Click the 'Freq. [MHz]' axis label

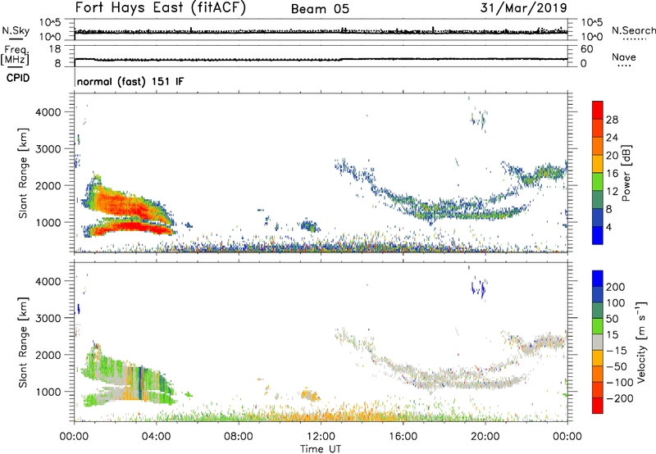(x=15, y=56)
